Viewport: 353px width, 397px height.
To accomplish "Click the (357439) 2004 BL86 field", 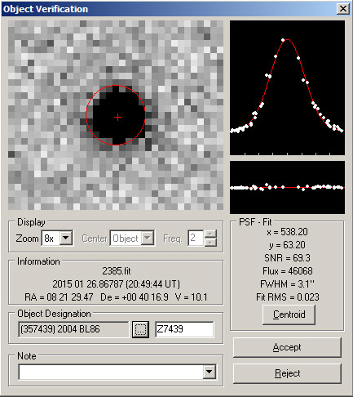I will (x=73, y=329).
